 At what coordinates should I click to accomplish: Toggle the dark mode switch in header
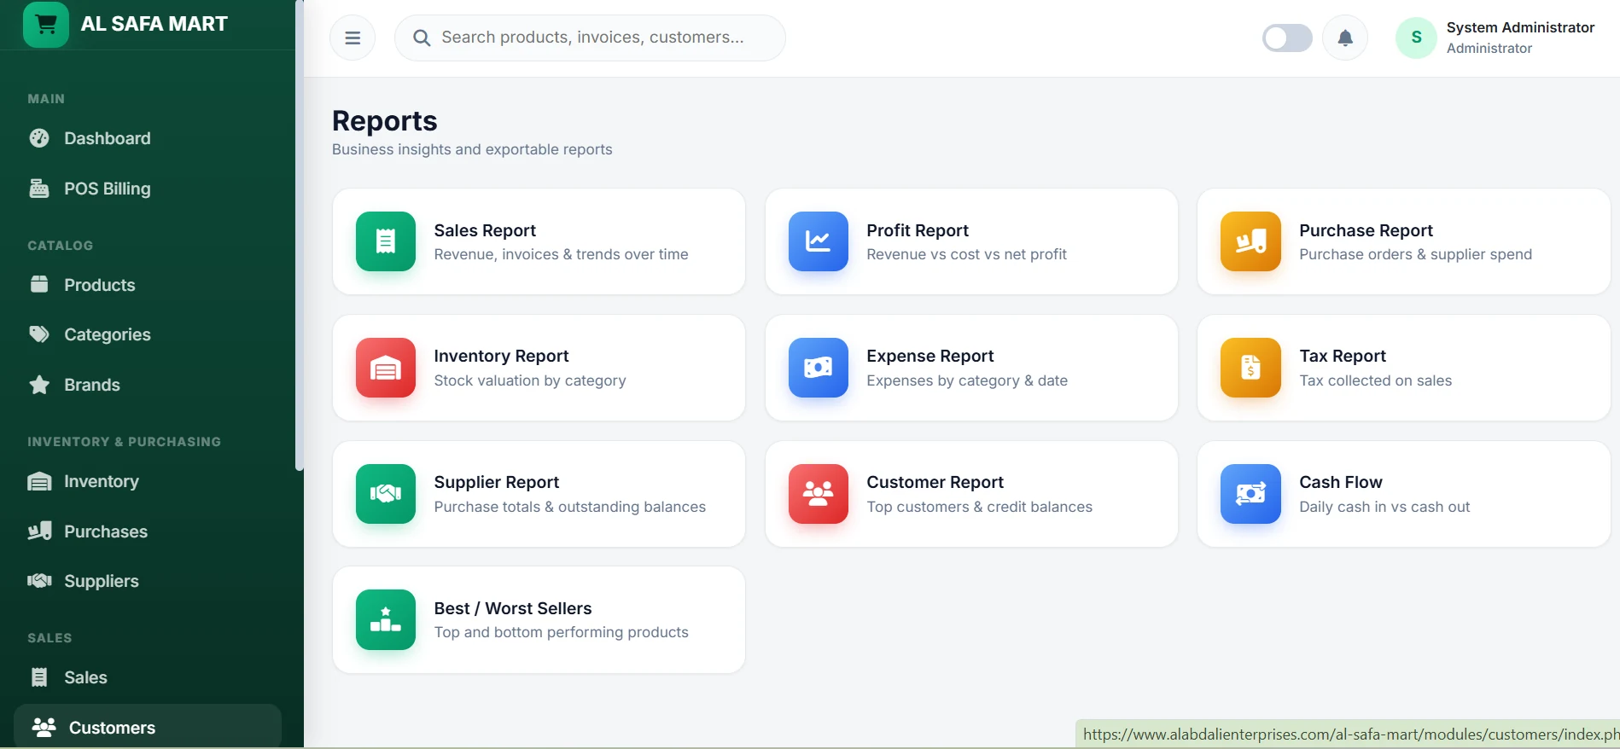pyautogui.click(x=1287, y=38)
